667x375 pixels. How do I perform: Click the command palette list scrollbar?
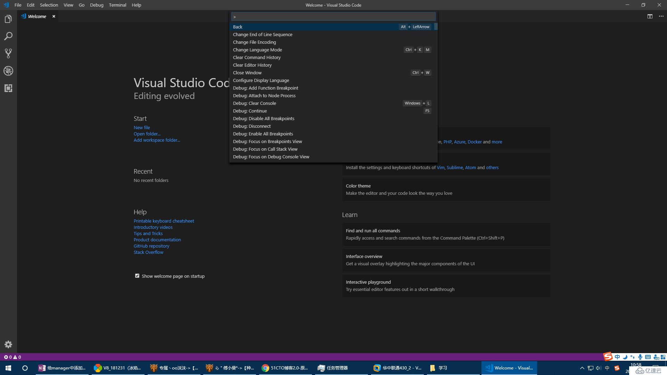pyautogui.click(x=436, y=26)
